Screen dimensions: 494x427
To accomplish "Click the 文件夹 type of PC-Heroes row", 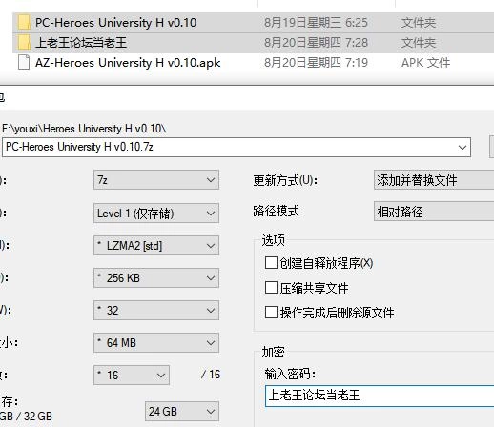I will 419,23.
